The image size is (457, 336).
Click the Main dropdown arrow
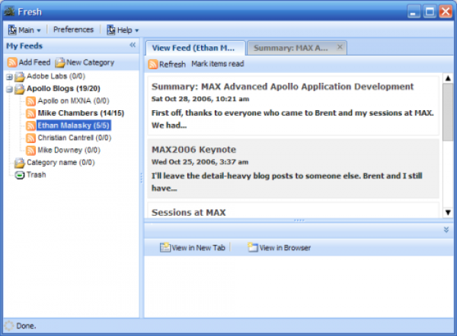(39, 30)
